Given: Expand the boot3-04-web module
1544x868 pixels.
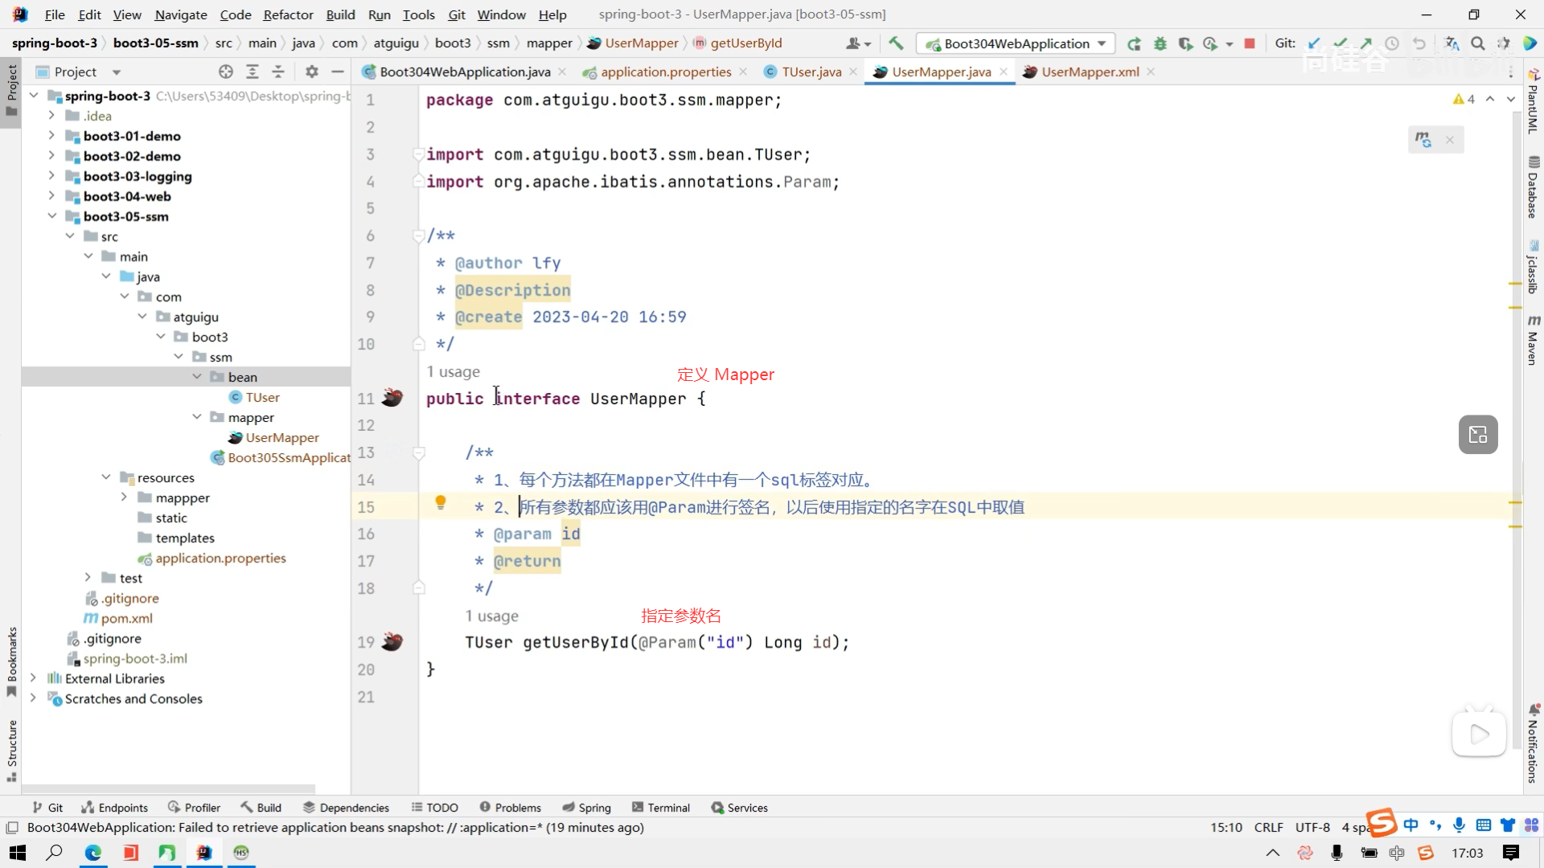Looking at the screenshot, I should (51, 196).
